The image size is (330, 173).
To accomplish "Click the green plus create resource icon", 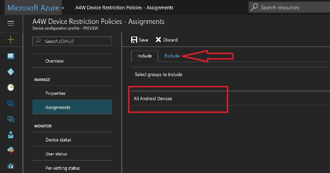I will point(11,40).
